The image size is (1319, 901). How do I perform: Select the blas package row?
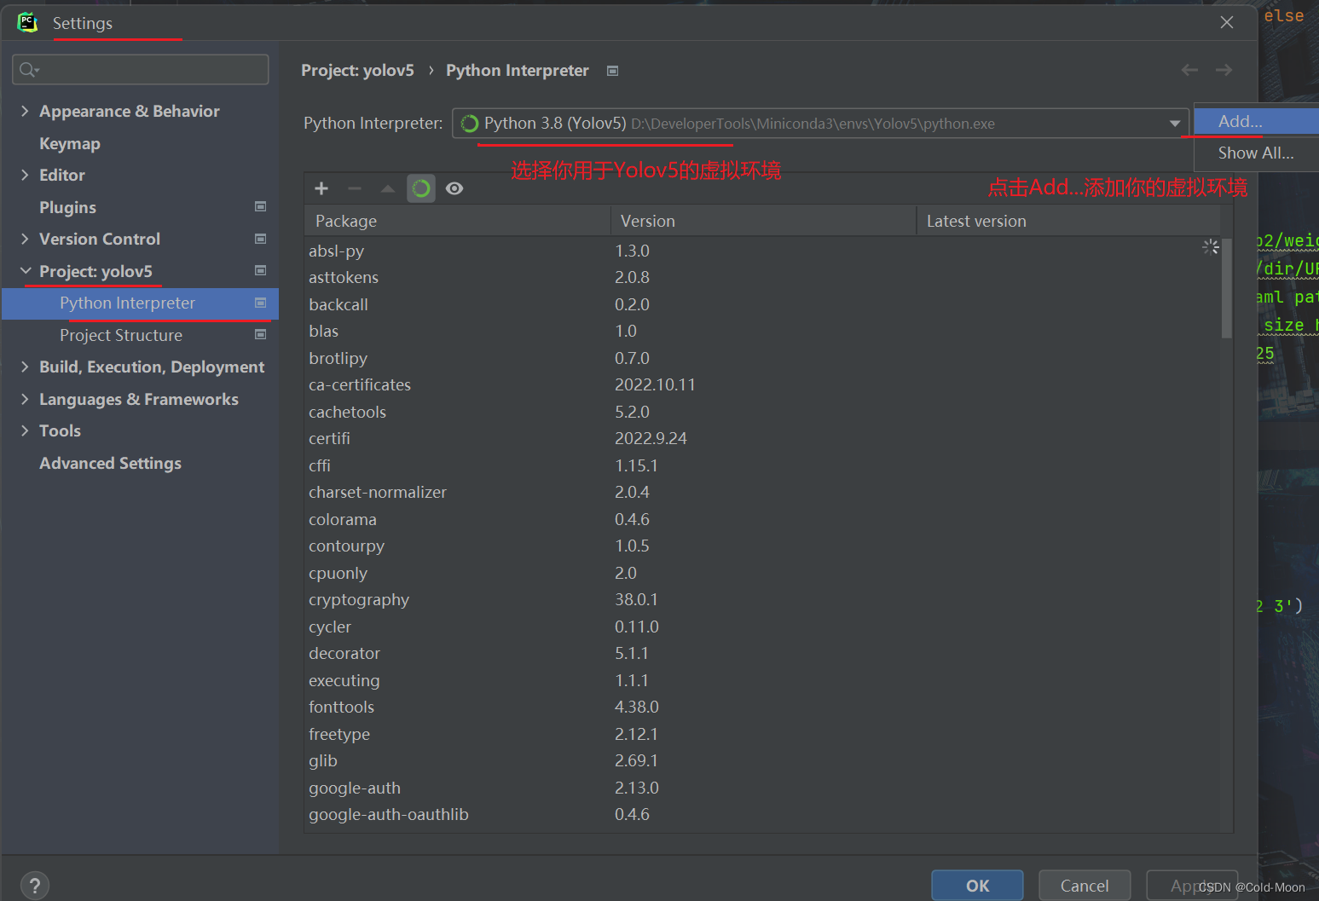click(x=762, y=331)
